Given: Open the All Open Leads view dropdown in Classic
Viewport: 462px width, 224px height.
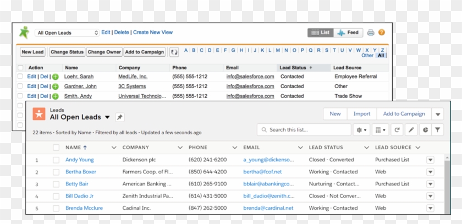Looking at the screenshot, I should (x=67, y=32).
